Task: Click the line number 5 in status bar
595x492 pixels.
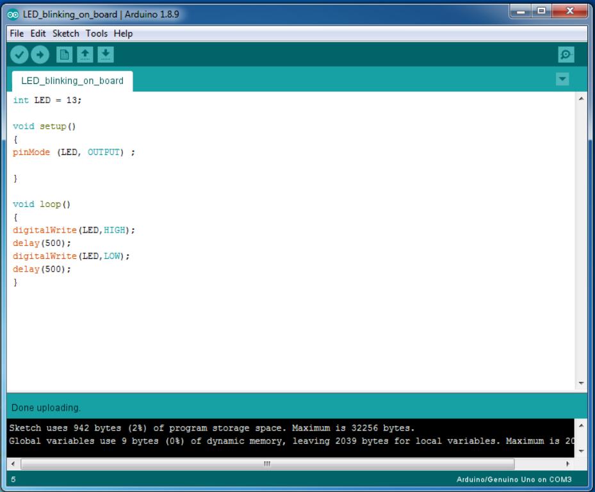Action: [13, 479]
